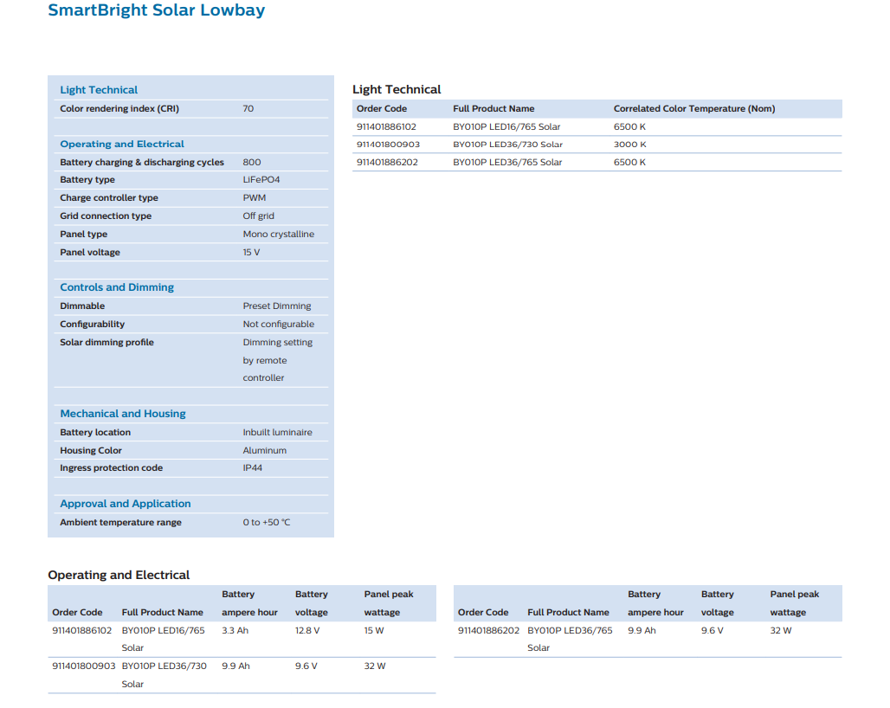Click the Ambient temperature range value 0 to +50 °C
This screenshot has height=708, width=890.
click(267, 523)
